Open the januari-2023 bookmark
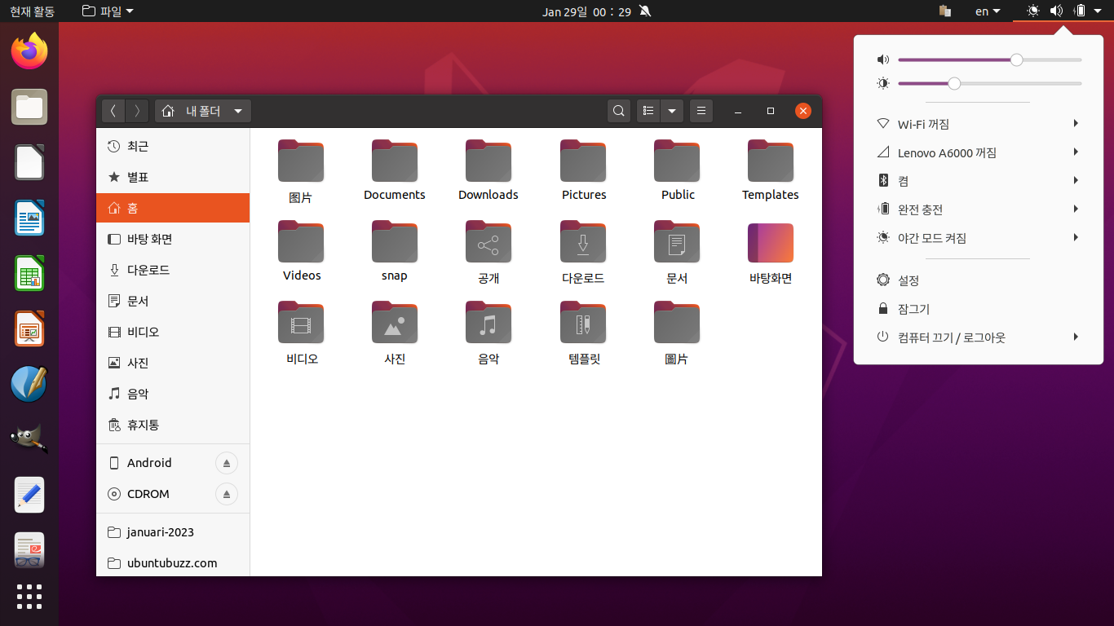Image resolution: width=1114 pixels, height=626 pixels. (x=173, y=532)
